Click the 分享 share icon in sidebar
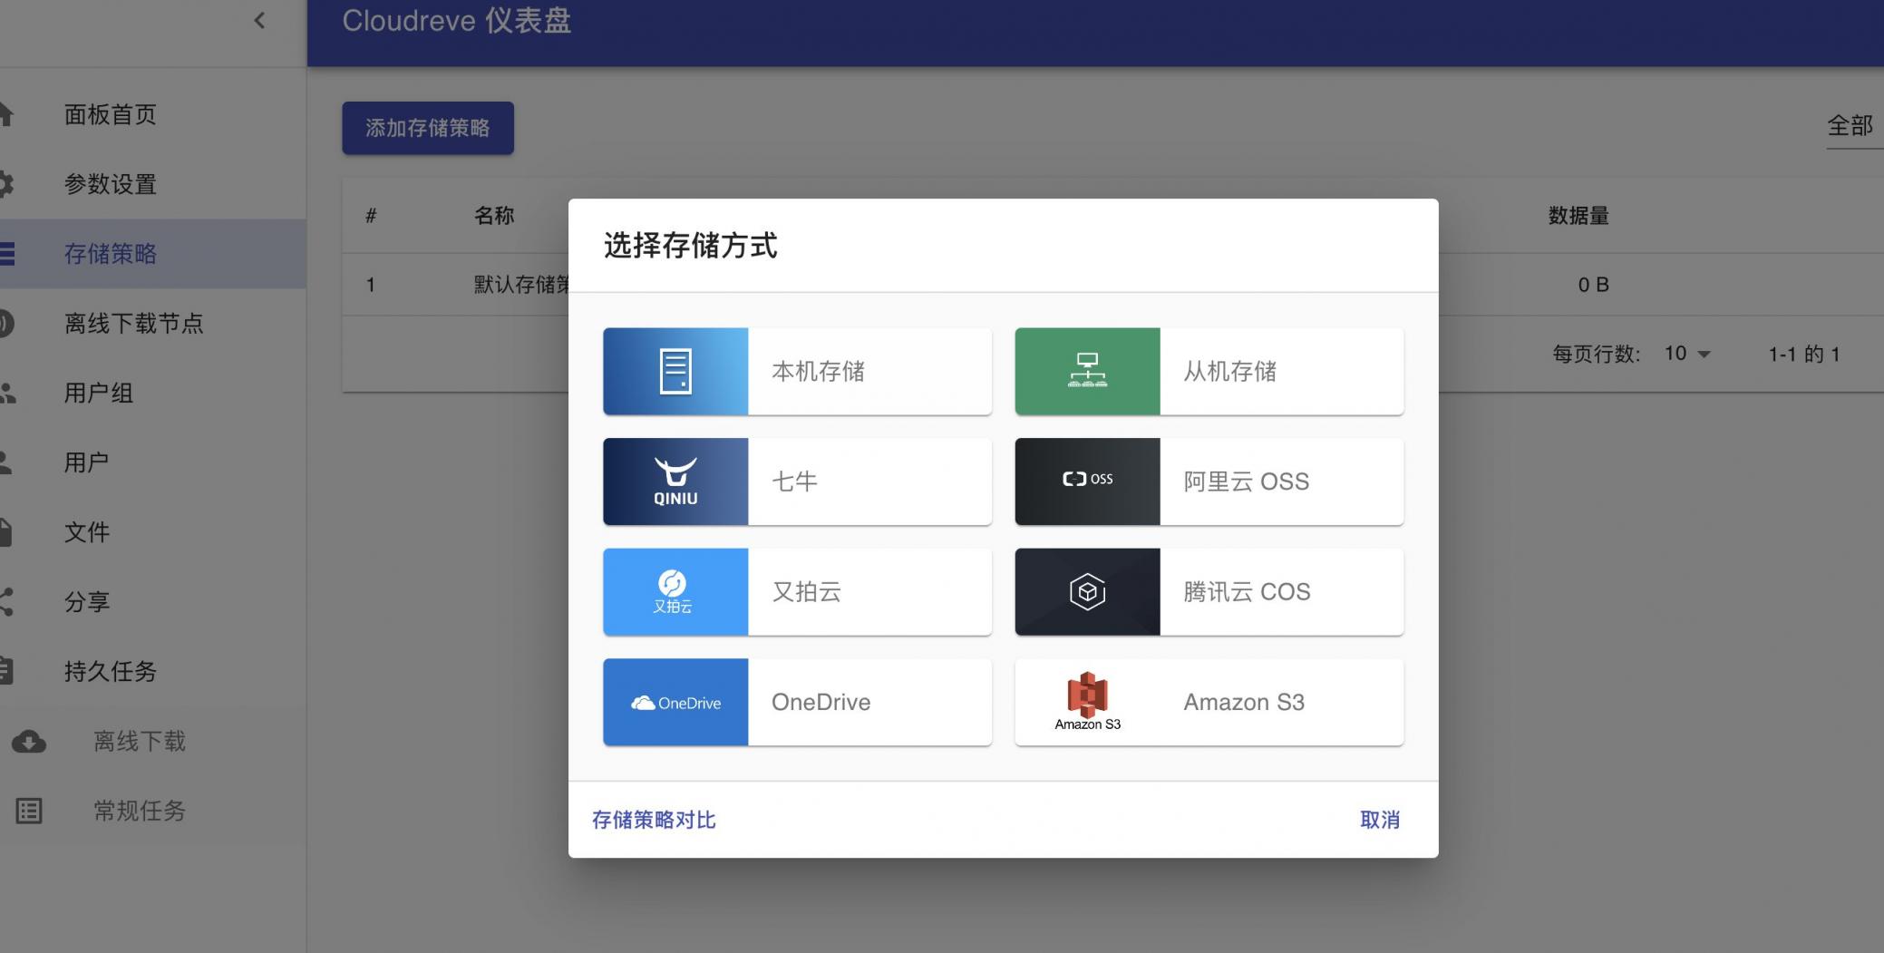The height and width of the screenshot is (953, 1884). point(7,601)
